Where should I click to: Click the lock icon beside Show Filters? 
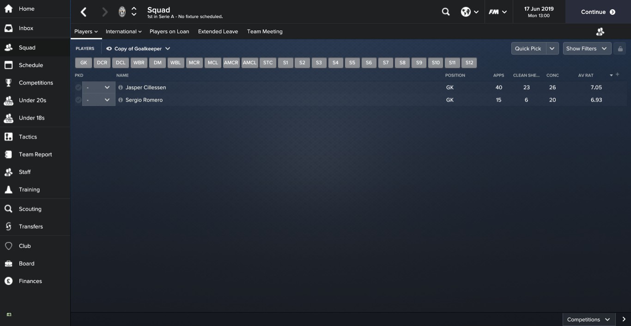click(x=620, y=48)
